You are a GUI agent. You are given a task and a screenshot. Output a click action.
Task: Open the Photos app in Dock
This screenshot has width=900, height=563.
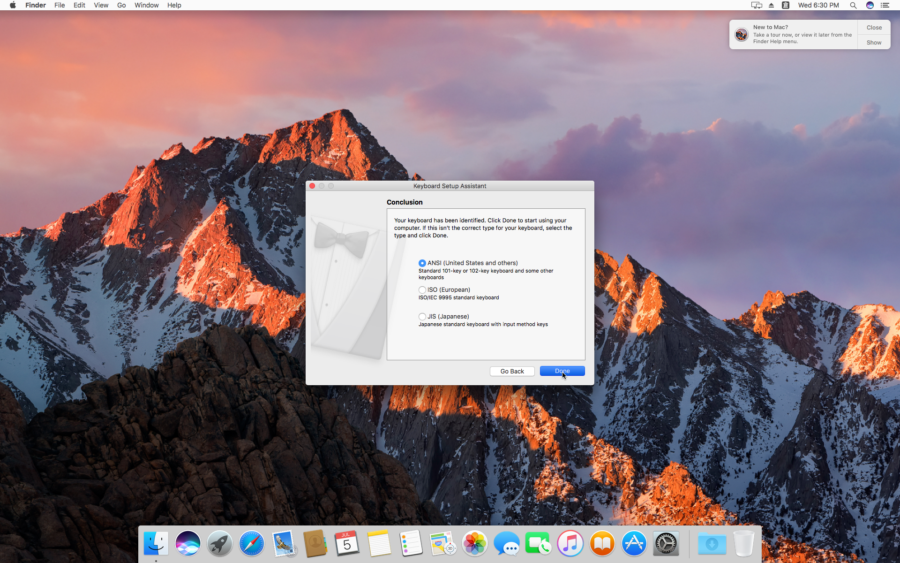475,543
